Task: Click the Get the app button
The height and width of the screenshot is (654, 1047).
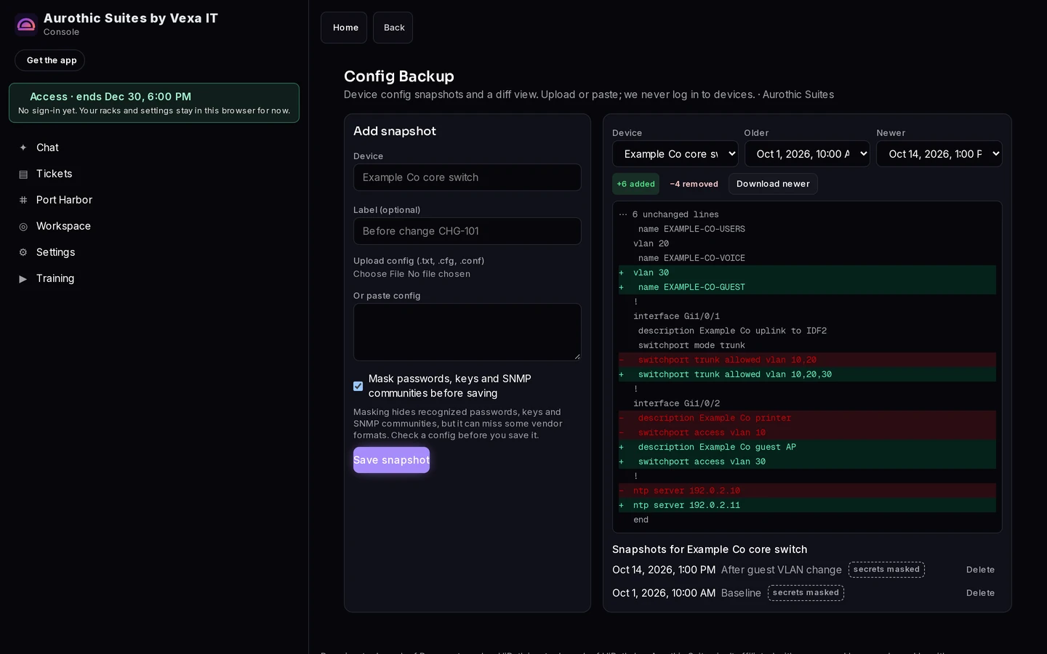Action: 50,60
